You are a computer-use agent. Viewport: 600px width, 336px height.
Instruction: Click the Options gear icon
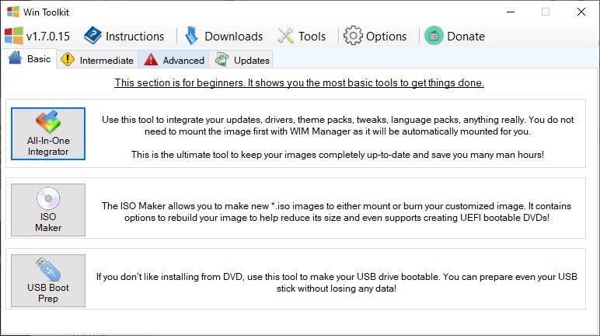pos(352,36)
